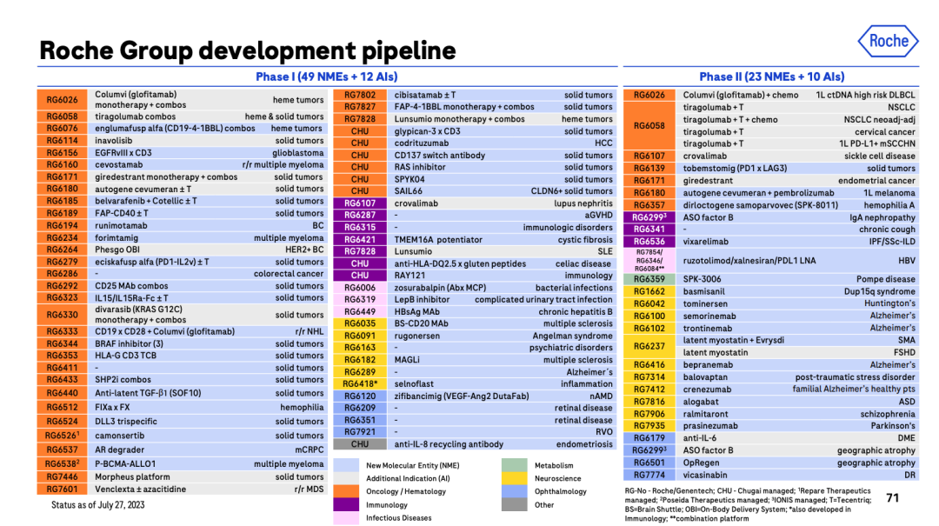Screen dimensions: 939x526
Task: Click the SAIL66 compound name
Action: pyautogui.click(x=408, y=191)
